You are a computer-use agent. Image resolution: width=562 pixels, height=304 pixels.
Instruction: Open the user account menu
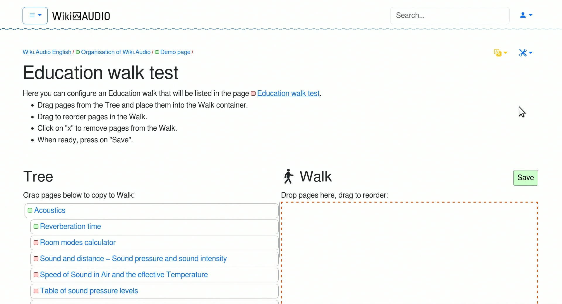tap(527, 15)
